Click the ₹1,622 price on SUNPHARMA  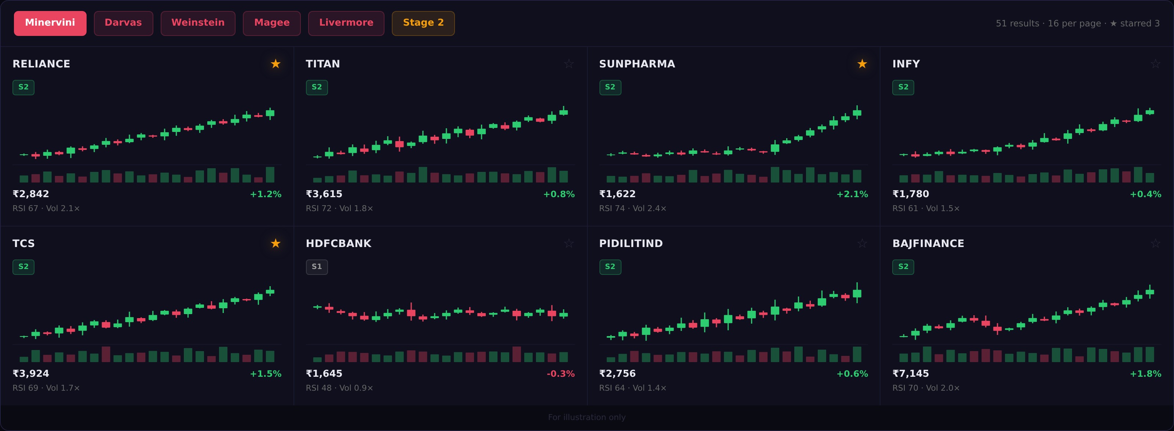[x=617, y=194]
